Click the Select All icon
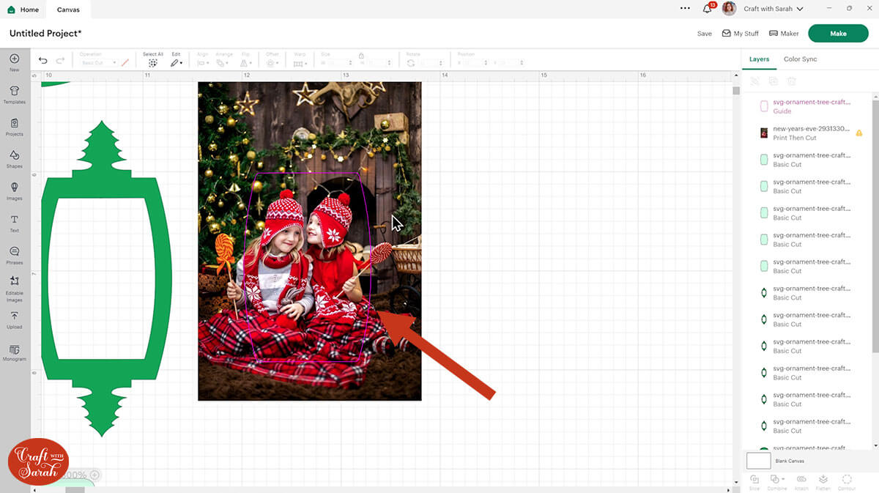Viewport: 879px width, 493px height. coord(153,63)
